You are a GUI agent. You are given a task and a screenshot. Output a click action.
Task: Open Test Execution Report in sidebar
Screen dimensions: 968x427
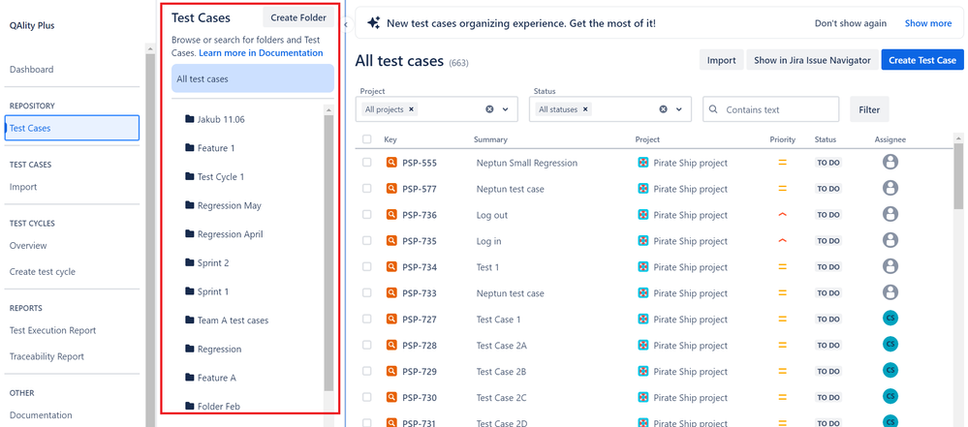click(53, 330)
